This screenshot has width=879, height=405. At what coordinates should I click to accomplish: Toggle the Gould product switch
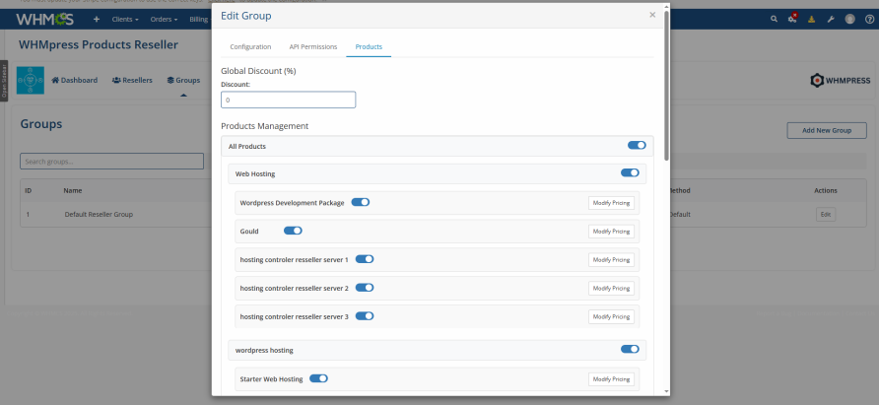[293, 231]
